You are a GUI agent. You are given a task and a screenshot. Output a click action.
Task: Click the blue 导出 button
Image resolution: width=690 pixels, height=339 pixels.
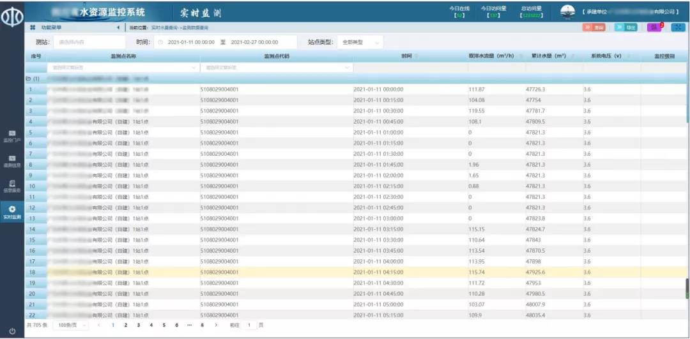[x=626, y=27]
